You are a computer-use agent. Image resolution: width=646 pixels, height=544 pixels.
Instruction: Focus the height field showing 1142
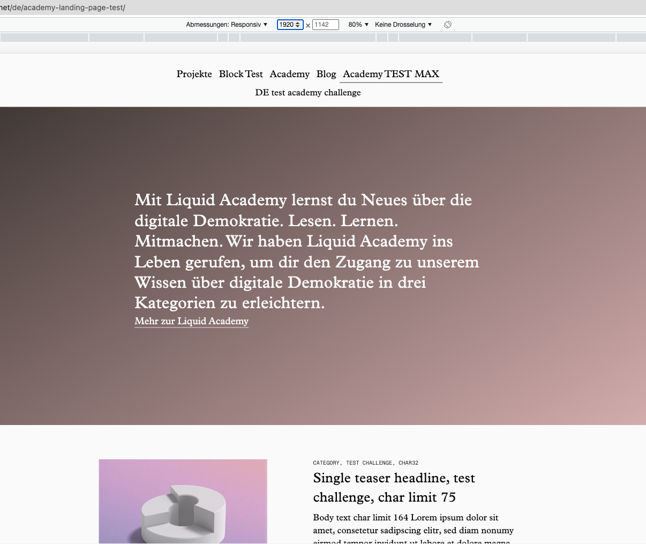tap(325, 25)
